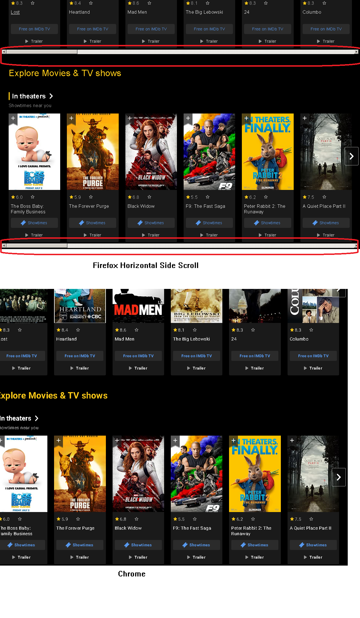Expand In theaters chevron in Firefox view

pyautogui.click(x=51, y=96)
